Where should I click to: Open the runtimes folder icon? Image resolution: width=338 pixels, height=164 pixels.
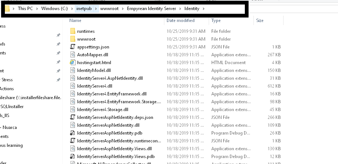pos(73,31)
